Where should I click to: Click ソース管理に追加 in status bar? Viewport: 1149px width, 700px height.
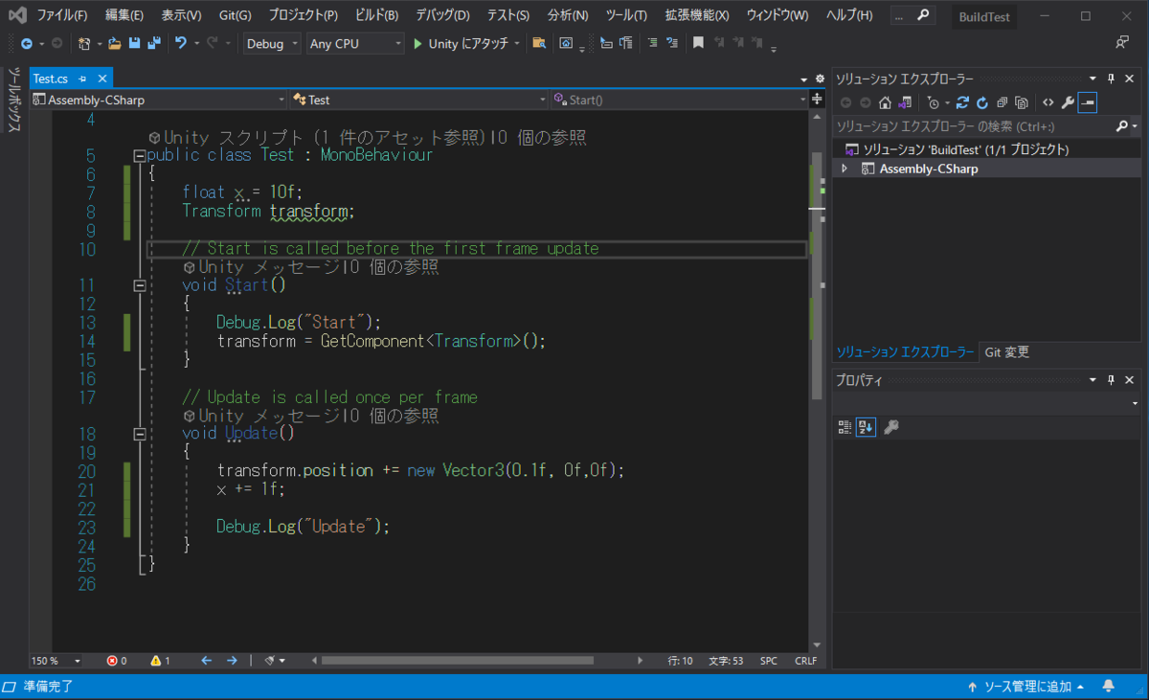point(1025,687)
